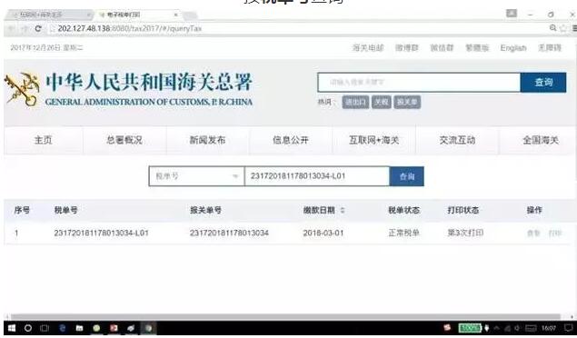Image resolution: width=577 pixels, height=338 pixels.
Task: Open Task View on the taskbar
Action: tap(45, 328)
